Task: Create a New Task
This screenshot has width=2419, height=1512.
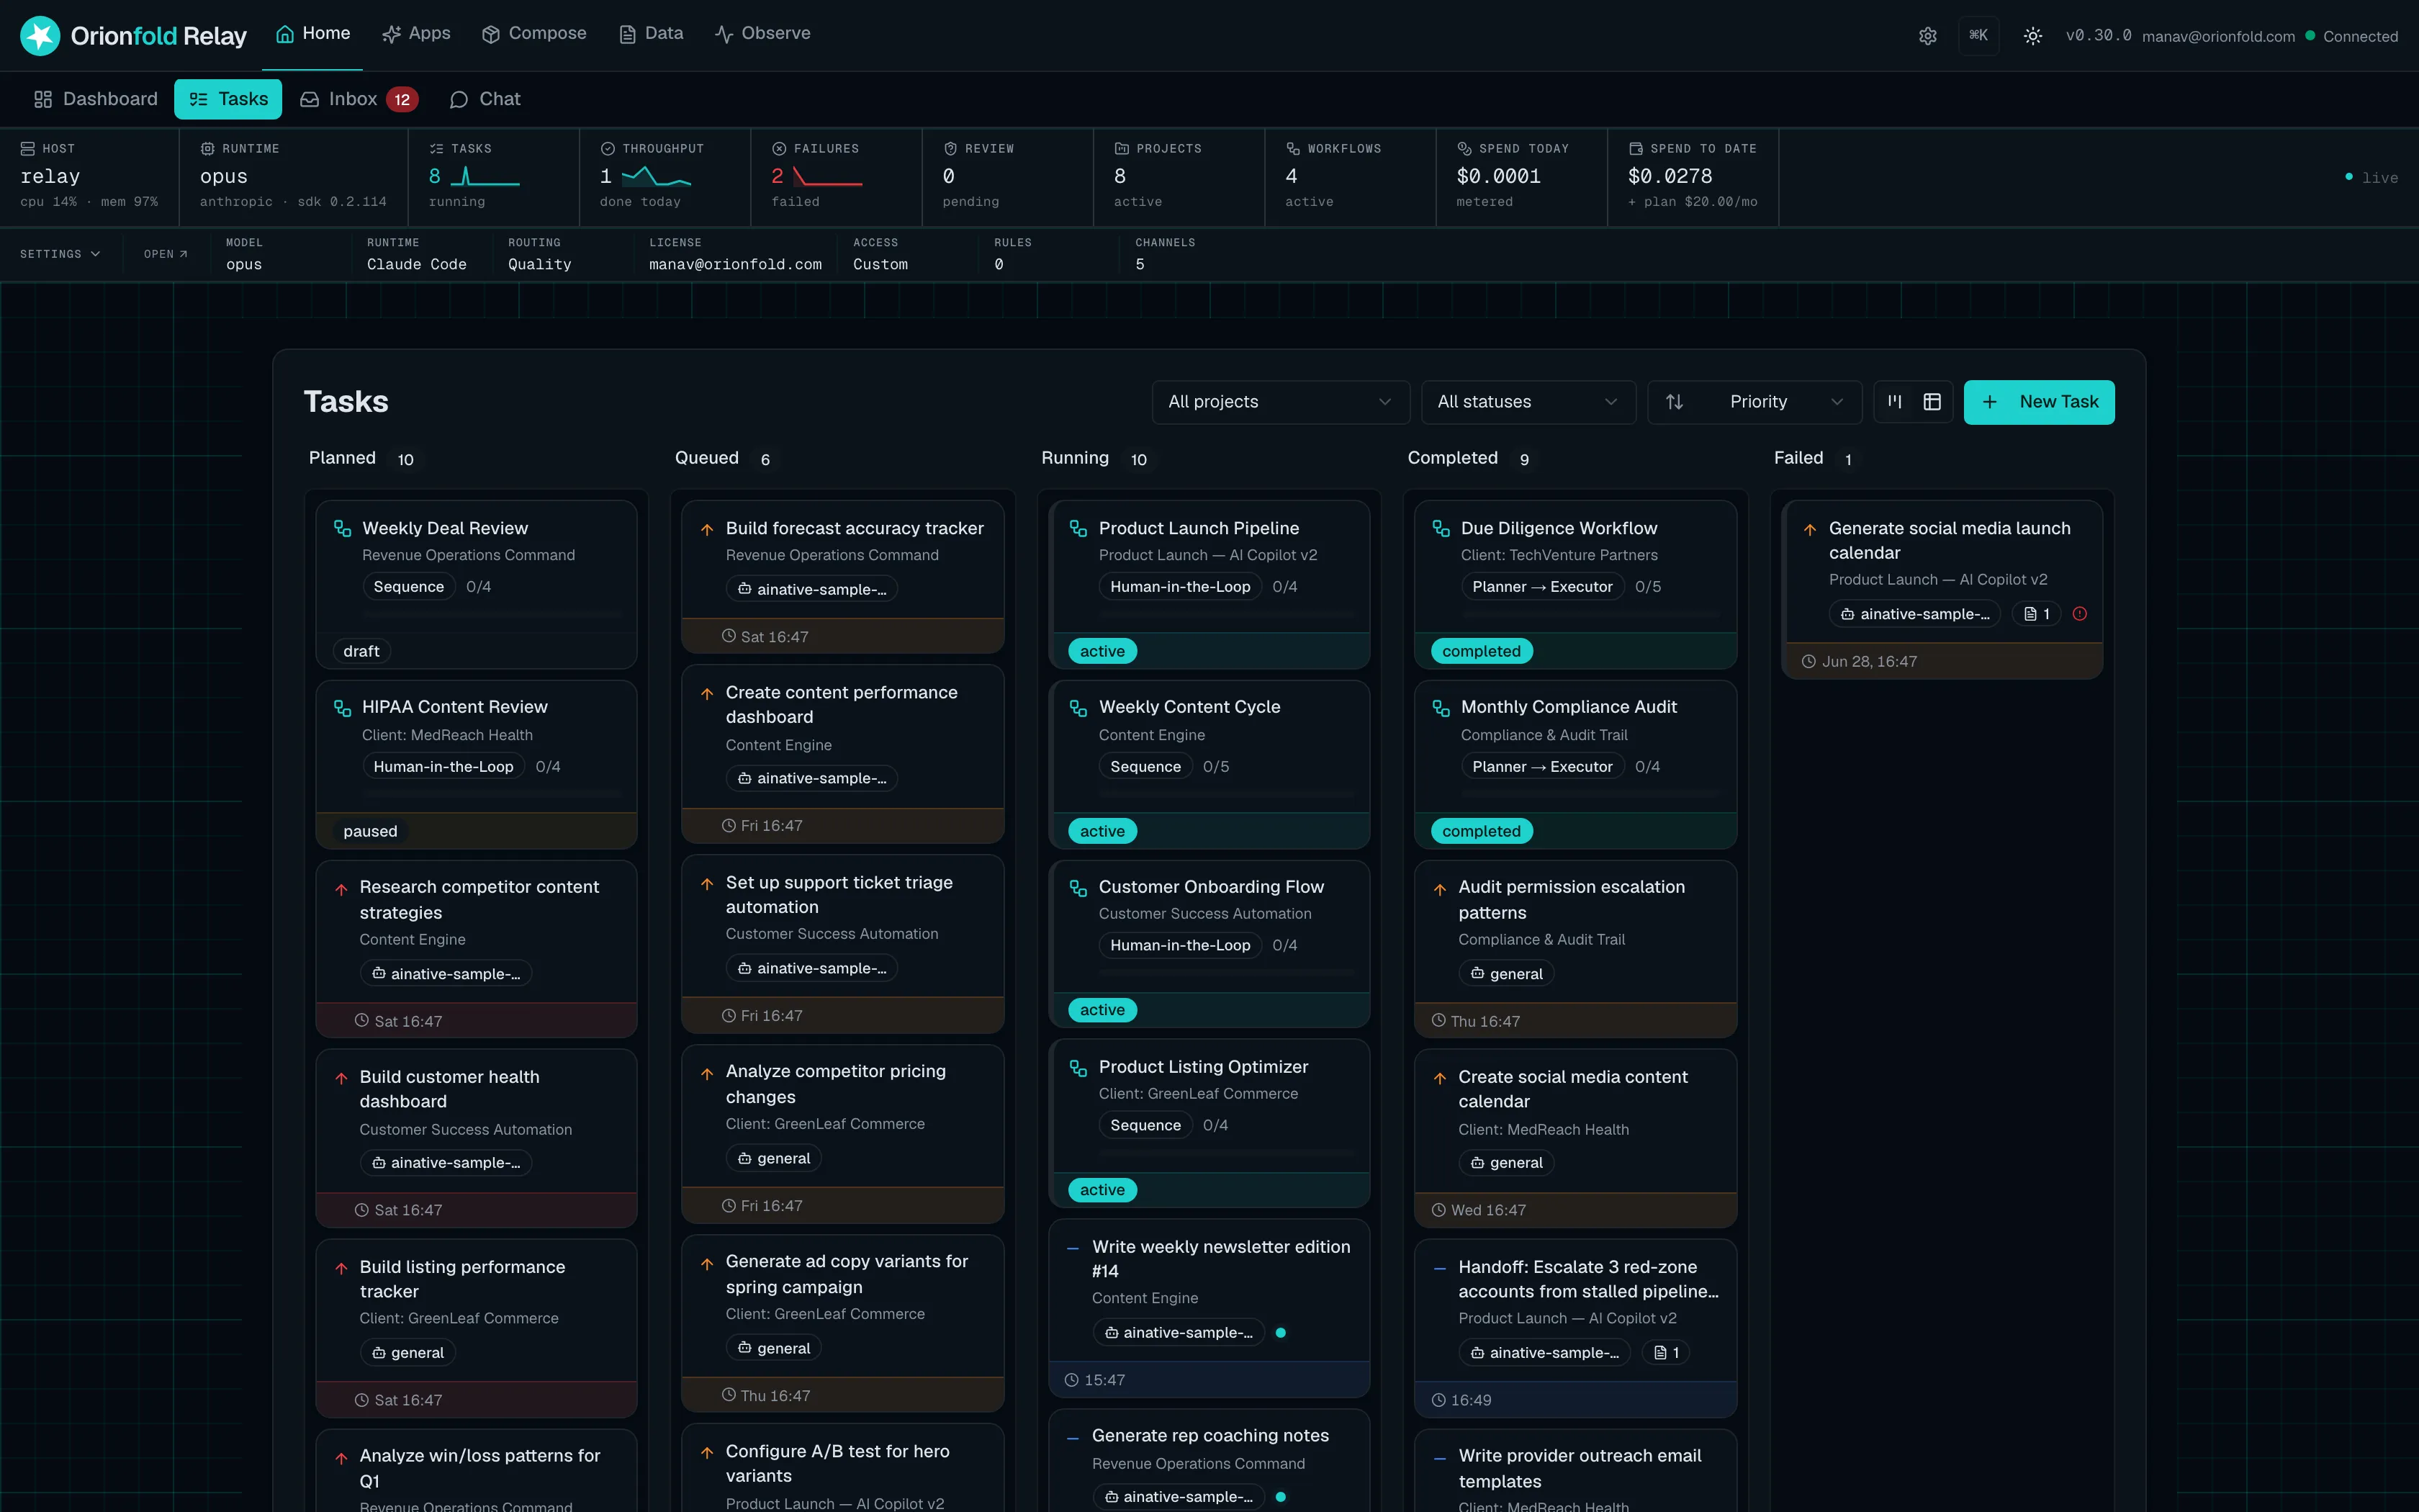Action: point(2039,402)
